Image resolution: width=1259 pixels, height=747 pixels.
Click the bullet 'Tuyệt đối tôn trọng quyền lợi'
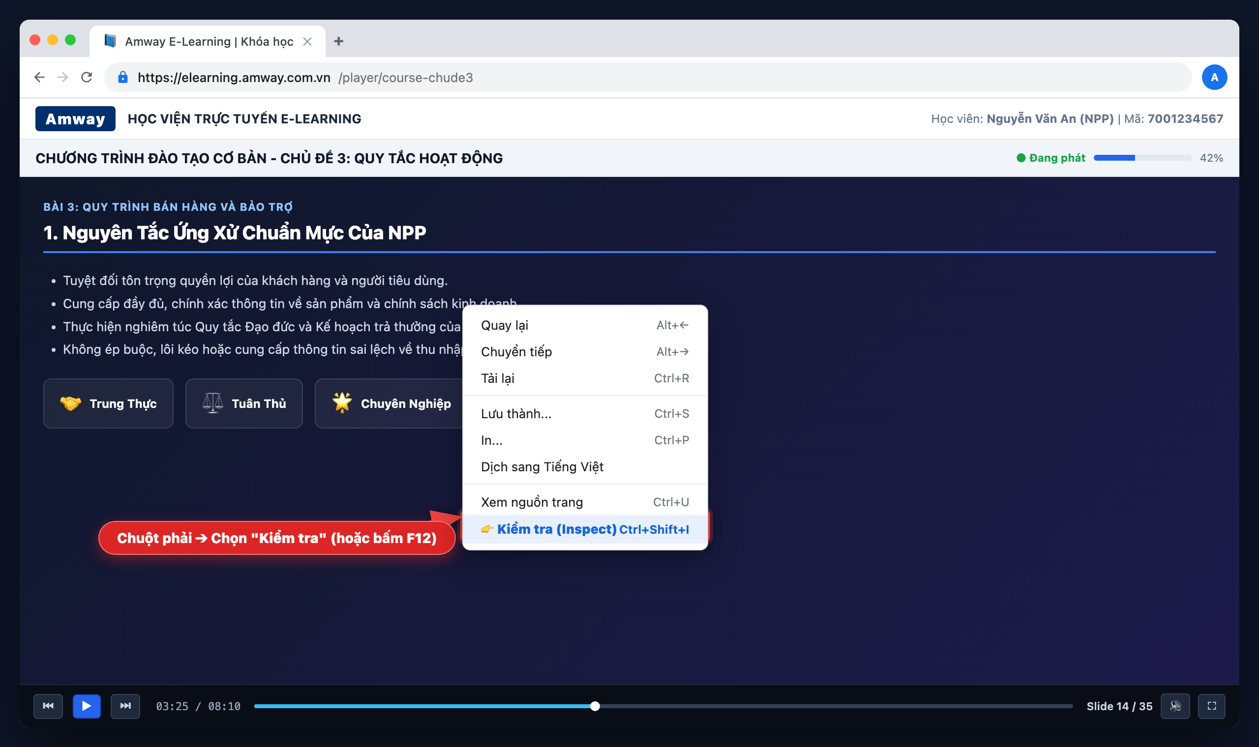click(255, 281)
